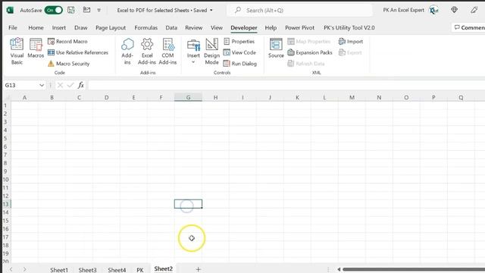Open the Comments button
Image resolution: width=485 pixels, height=273 pixels.
468,28
